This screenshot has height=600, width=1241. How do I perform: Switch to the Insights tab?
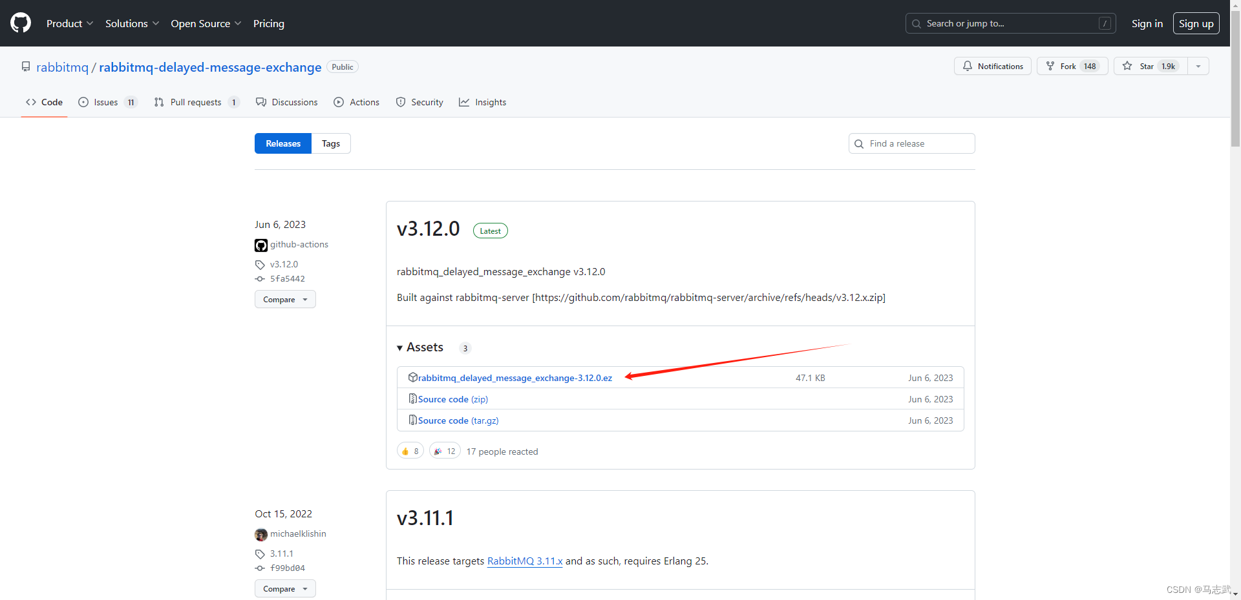click(x=482, y=102)
